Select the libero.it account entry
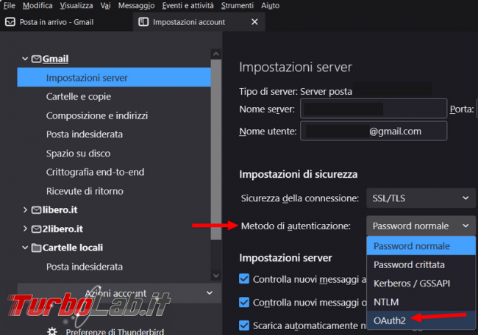 point(60,210)
